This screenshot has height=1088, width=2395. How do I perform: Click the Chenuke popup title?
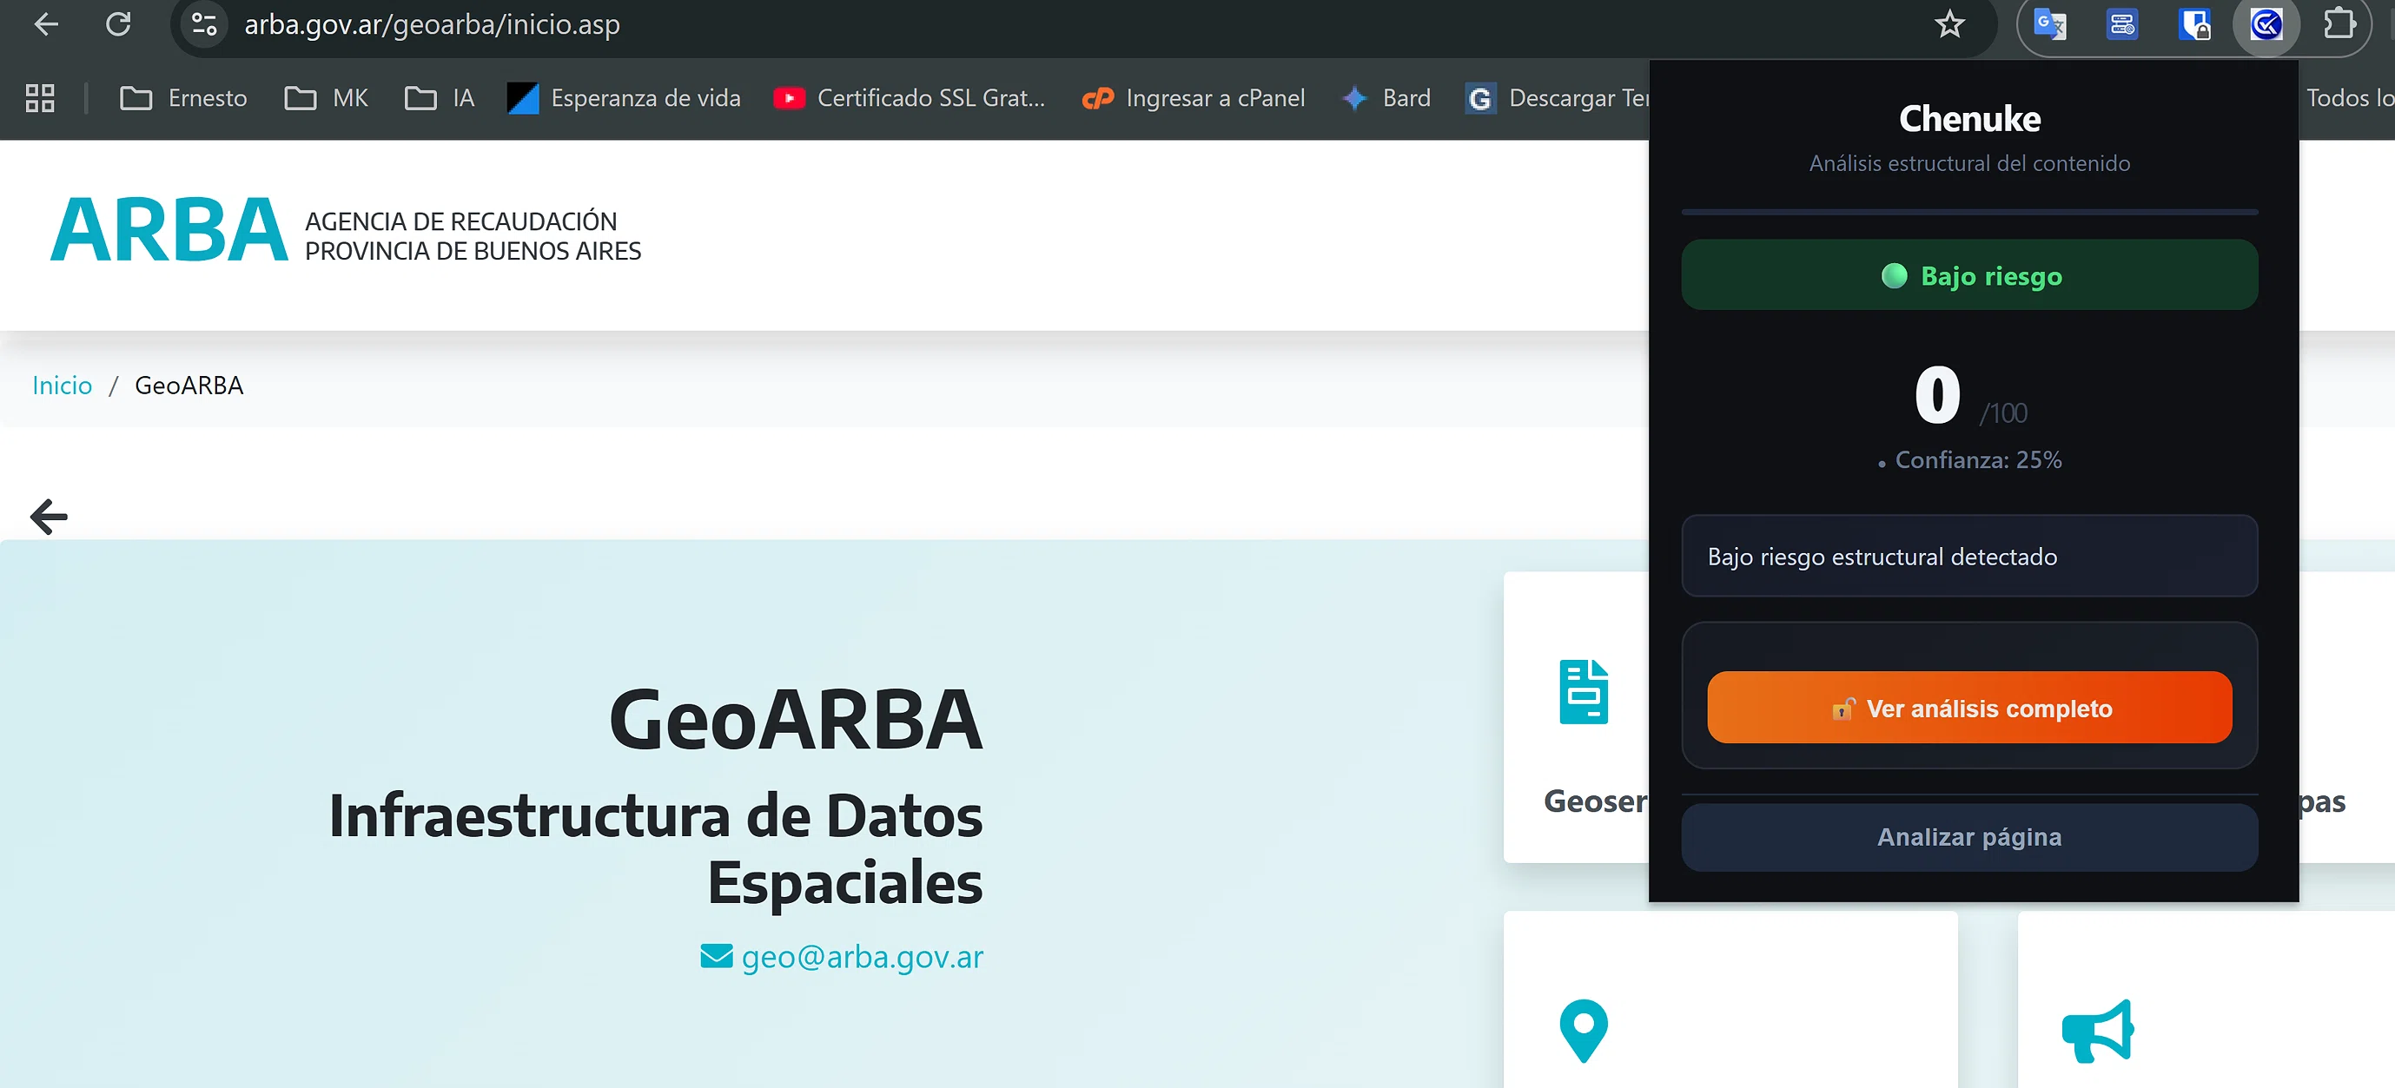pos(1969,119)
